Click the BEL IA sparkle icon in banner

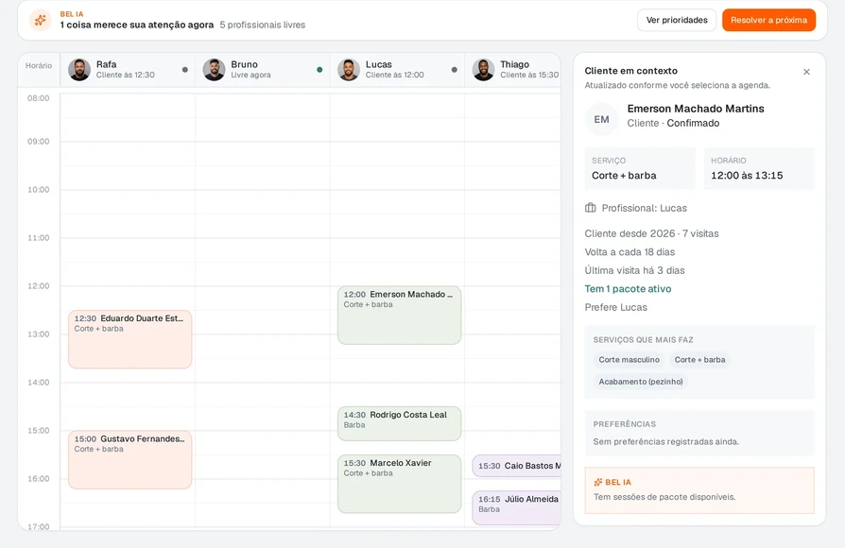point(40,21)
